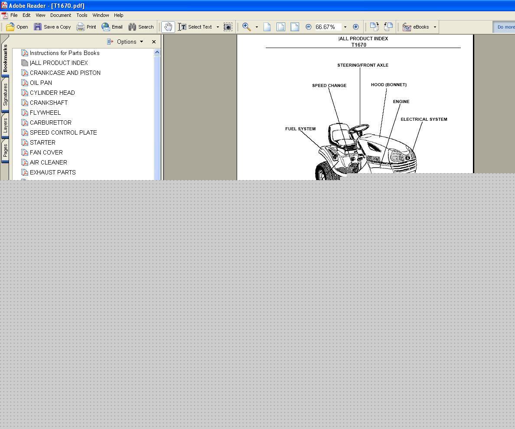Go to CRANKCASE AND PISTON bookmark

[x=65, y=73]
